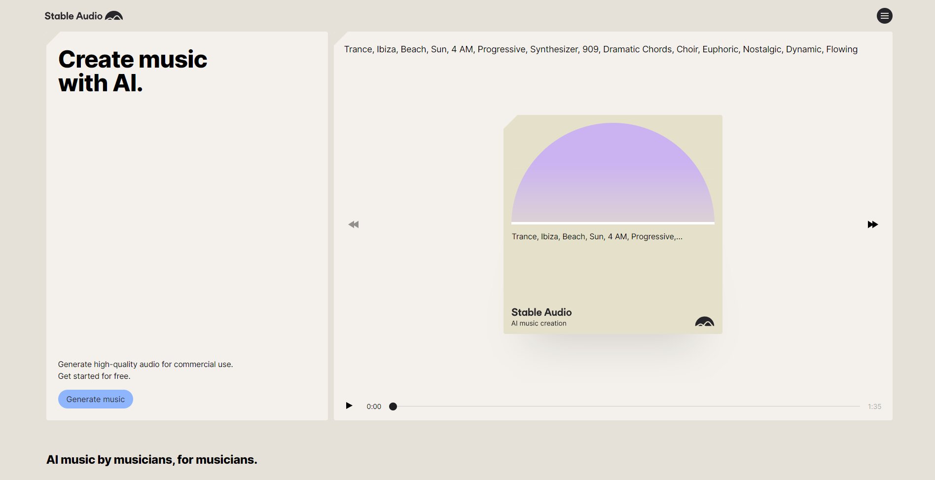Click the 'Get started for free' text
The width and height of the screenshot is (935, 480).
click(94, 376)
